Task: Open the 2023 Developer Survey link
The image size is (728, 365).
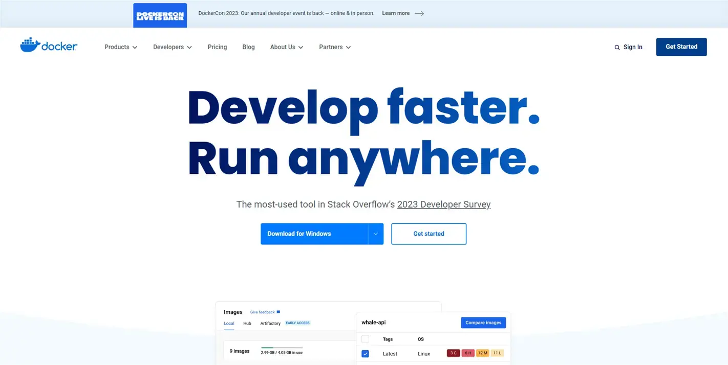Action: 444,204
